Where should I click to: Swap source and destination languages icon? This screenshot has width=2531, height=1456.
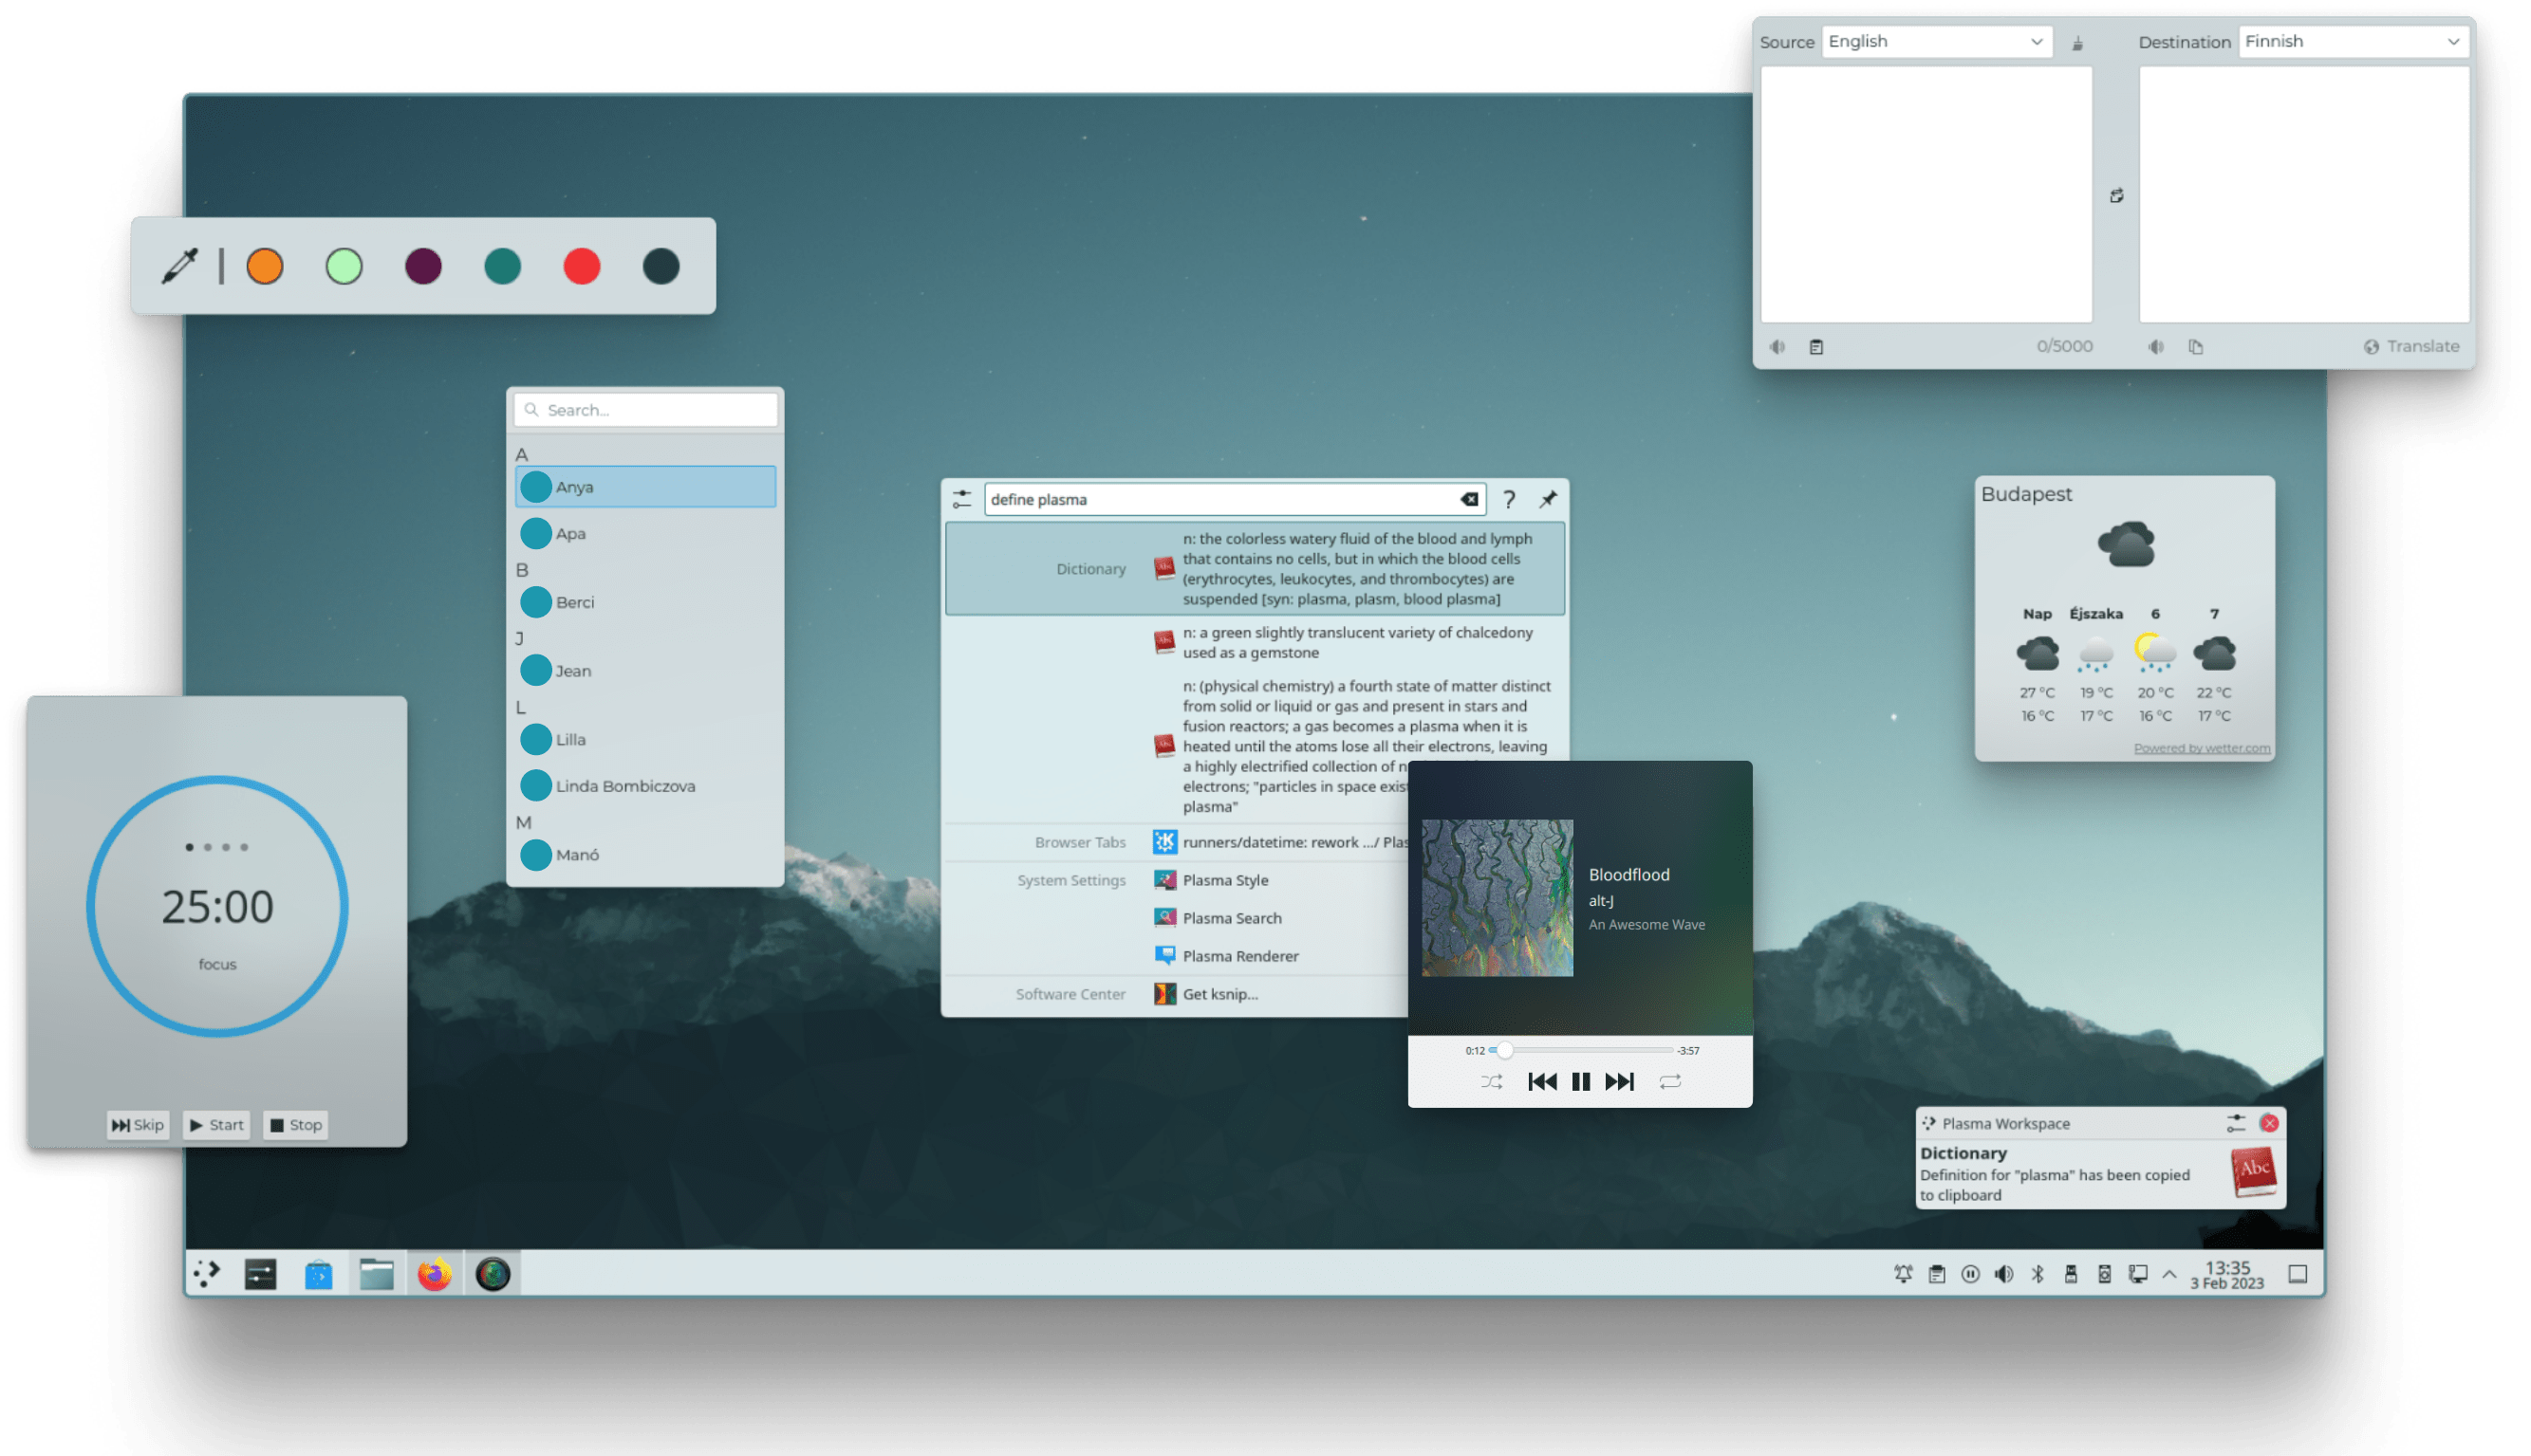[2116, 196]
